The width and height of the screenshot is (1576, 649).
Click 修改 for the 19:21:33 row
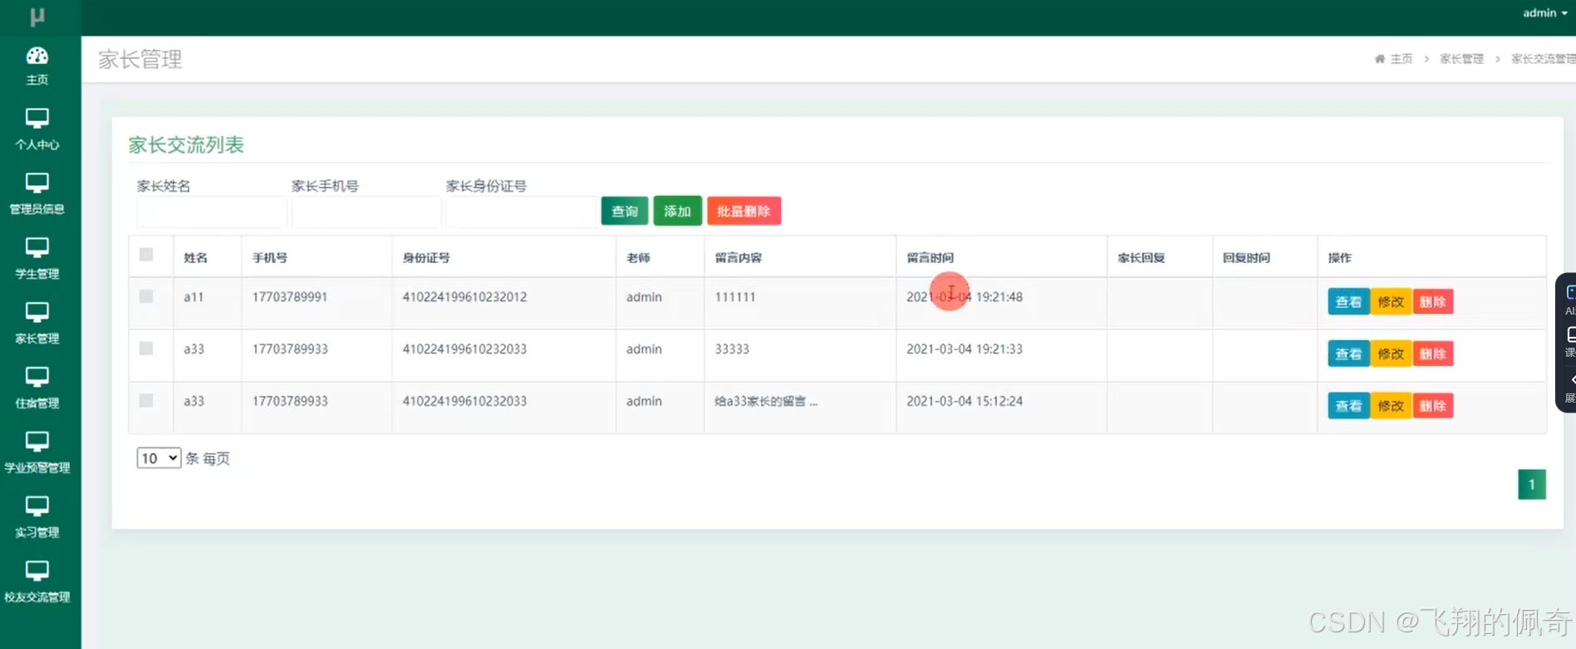(1391, 354)
